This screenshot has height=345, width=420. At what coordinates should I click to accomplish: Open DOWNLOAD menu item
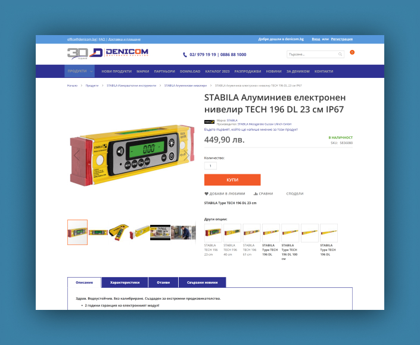pos(190,71)
